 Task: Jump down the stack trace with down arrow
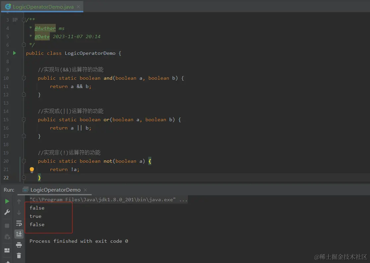click(x=19, y=213)
